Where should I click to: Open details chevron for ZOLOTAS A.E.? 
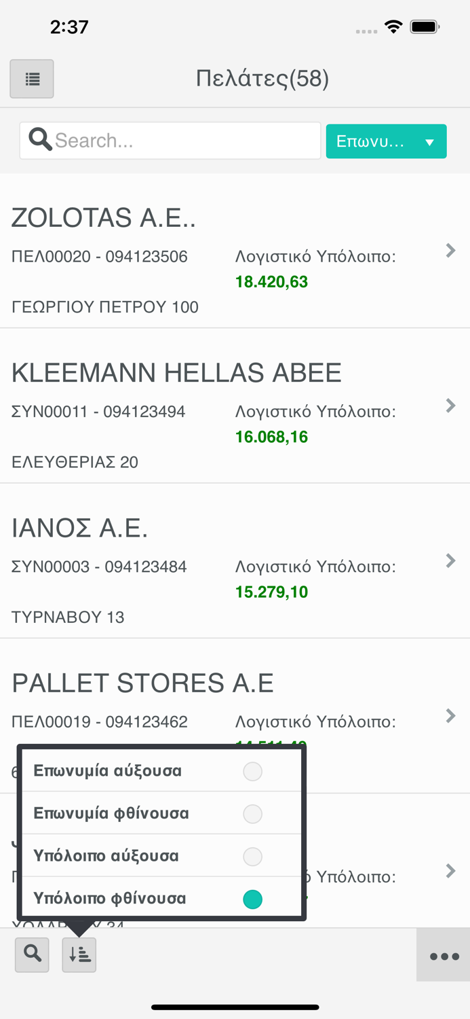(450, 251)
